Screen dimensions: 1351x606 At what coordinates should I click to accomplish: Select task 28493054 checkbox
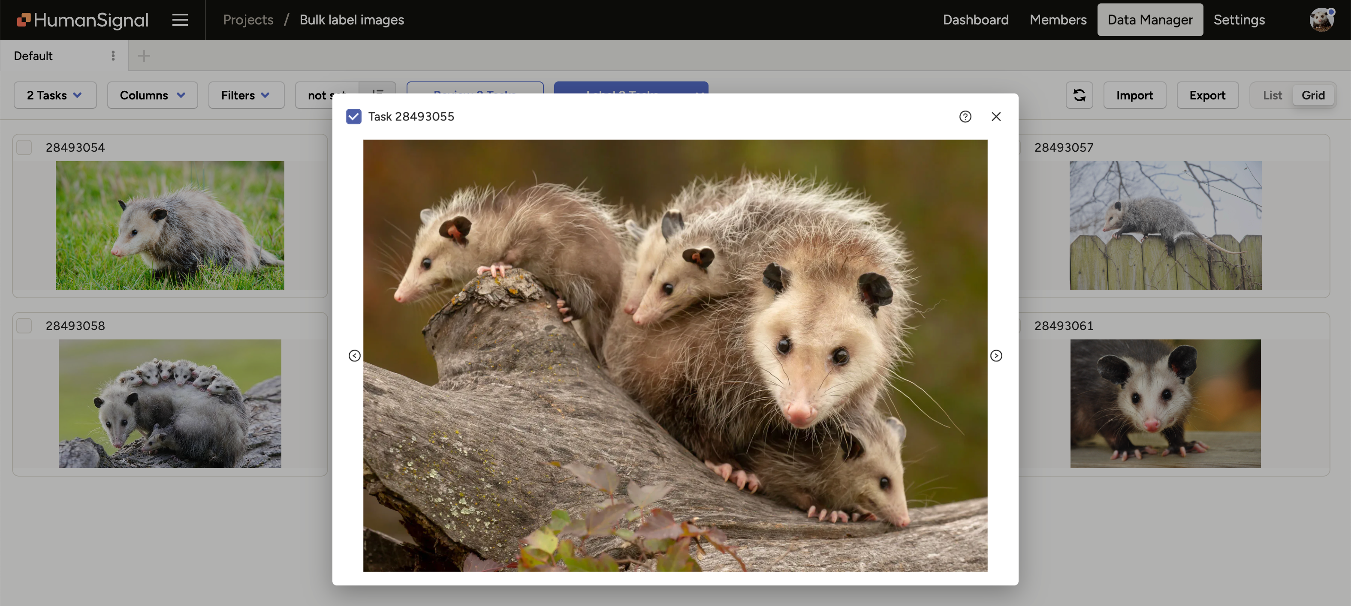tap(24, 147)
